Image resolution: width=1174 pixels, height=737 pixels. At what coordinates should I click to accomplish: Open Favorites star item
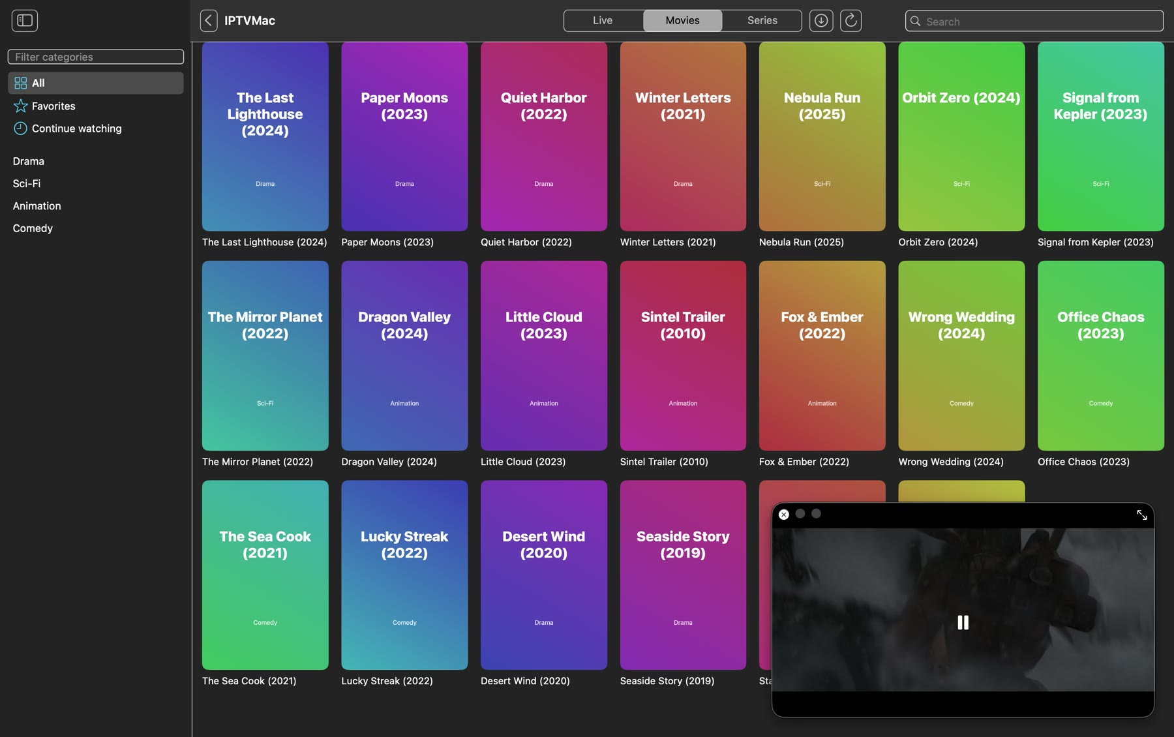tap(96, 106)
